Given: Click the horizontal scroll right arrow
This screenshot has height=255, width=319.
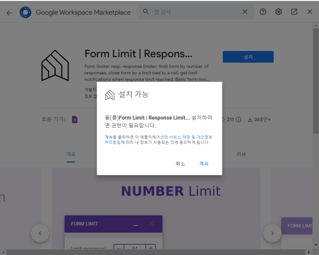Looking at the screenshot, I should pyautogui.click(x=309, y=252).
